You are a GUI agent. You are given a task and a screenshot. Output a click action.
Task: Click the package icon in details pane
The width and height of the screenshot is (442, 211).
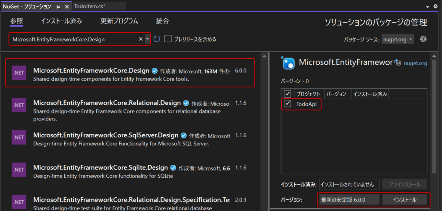[288, 63]
